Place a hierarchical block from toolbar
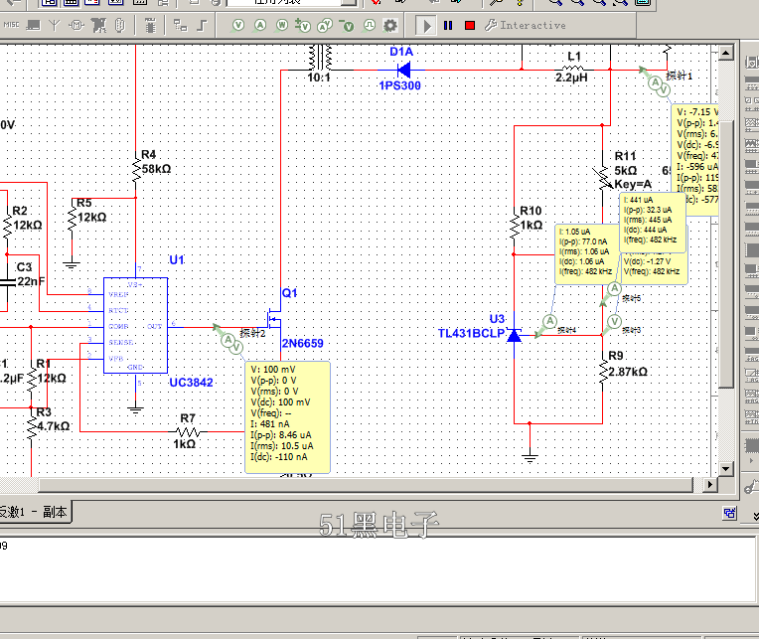The image size is (759, 639). click(x=181, y=25)
